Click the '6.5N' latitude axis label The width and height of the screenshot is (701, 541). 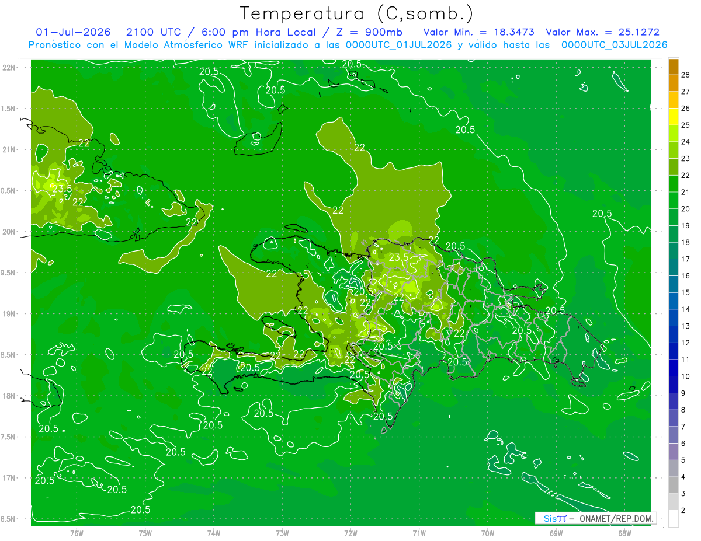point(9,519)
